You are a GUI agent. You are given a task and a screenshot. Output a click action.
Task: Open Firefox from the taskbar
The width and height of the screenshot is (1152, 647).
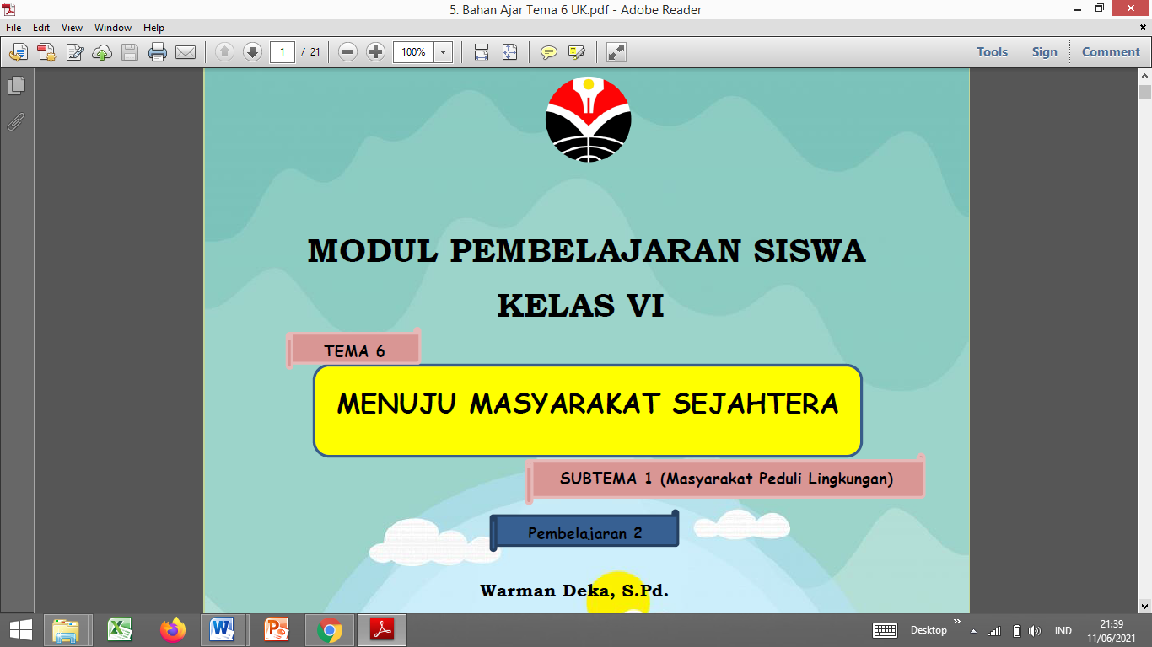click(172, 630)
